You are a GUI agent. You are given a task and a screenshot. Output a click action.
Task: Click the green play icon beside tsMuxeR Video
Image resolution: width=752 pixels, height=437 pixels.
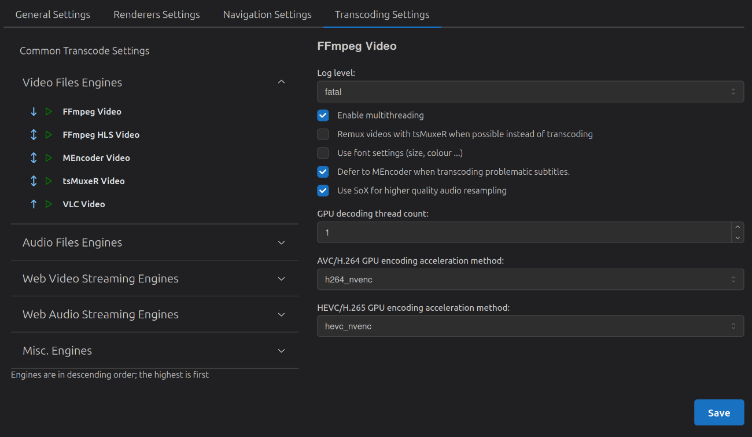(x=49, y=181)
